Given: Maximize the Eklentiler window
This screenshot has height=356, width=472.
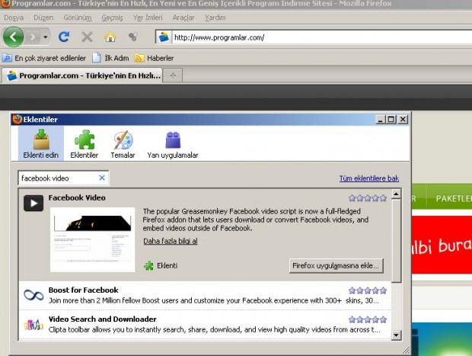Looking at the screenshot, I should pyautogui.click(x=391, y=120).
